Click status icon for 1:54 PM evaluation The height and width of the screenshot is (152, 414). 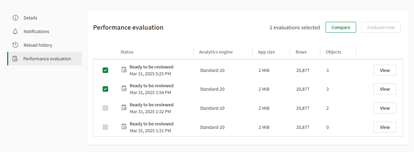coord(124,89)
